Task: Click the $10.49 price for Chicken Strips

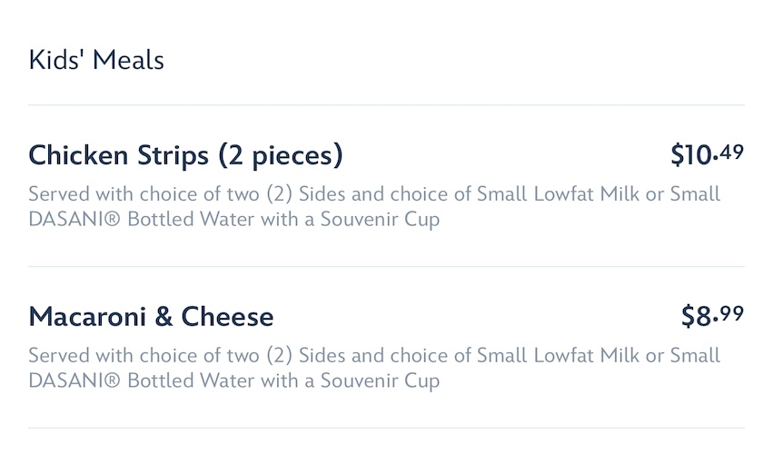Action: click(707, 155)
